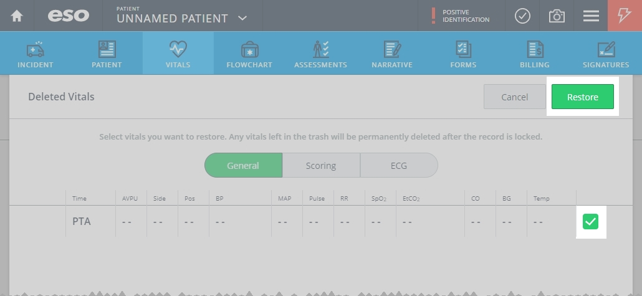This screenshot has height=296, width=642.
Task: Open the Flowchart medical bag section
Action: [x=249, y=54]
